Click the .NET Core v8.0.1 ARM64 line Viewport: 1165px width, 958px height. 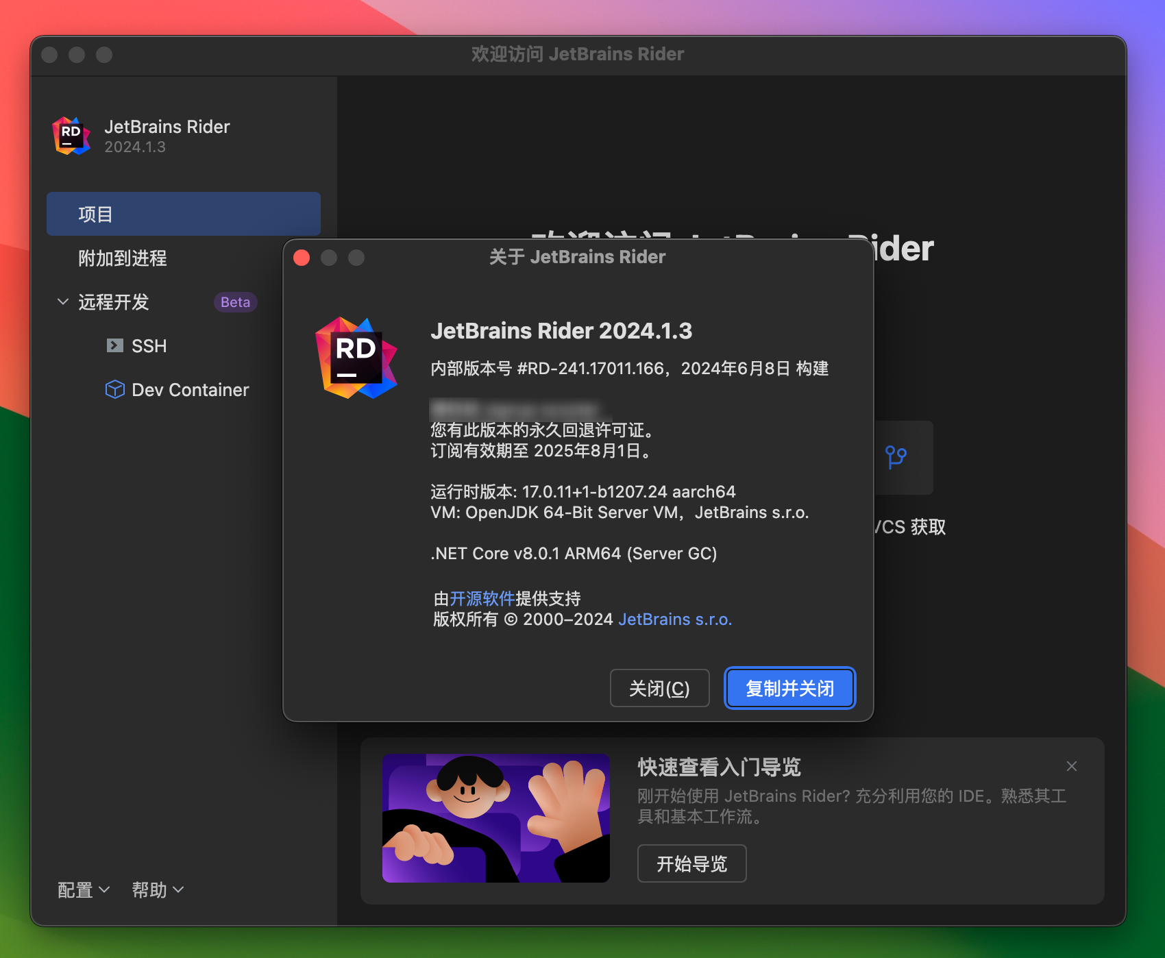(574, 554)
